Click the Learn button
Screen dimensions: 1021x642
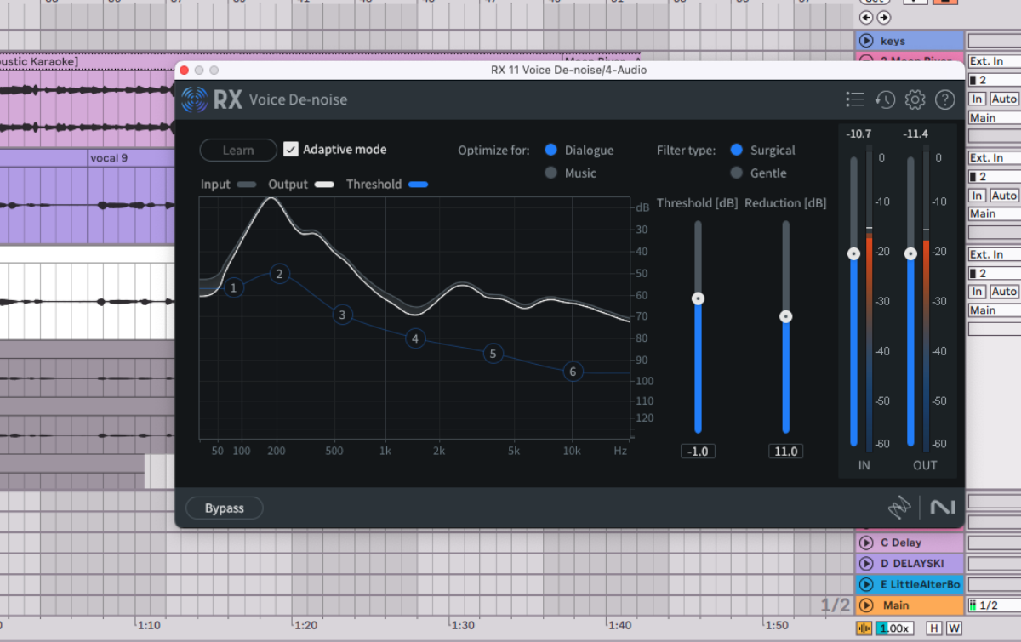click(238, 150)
